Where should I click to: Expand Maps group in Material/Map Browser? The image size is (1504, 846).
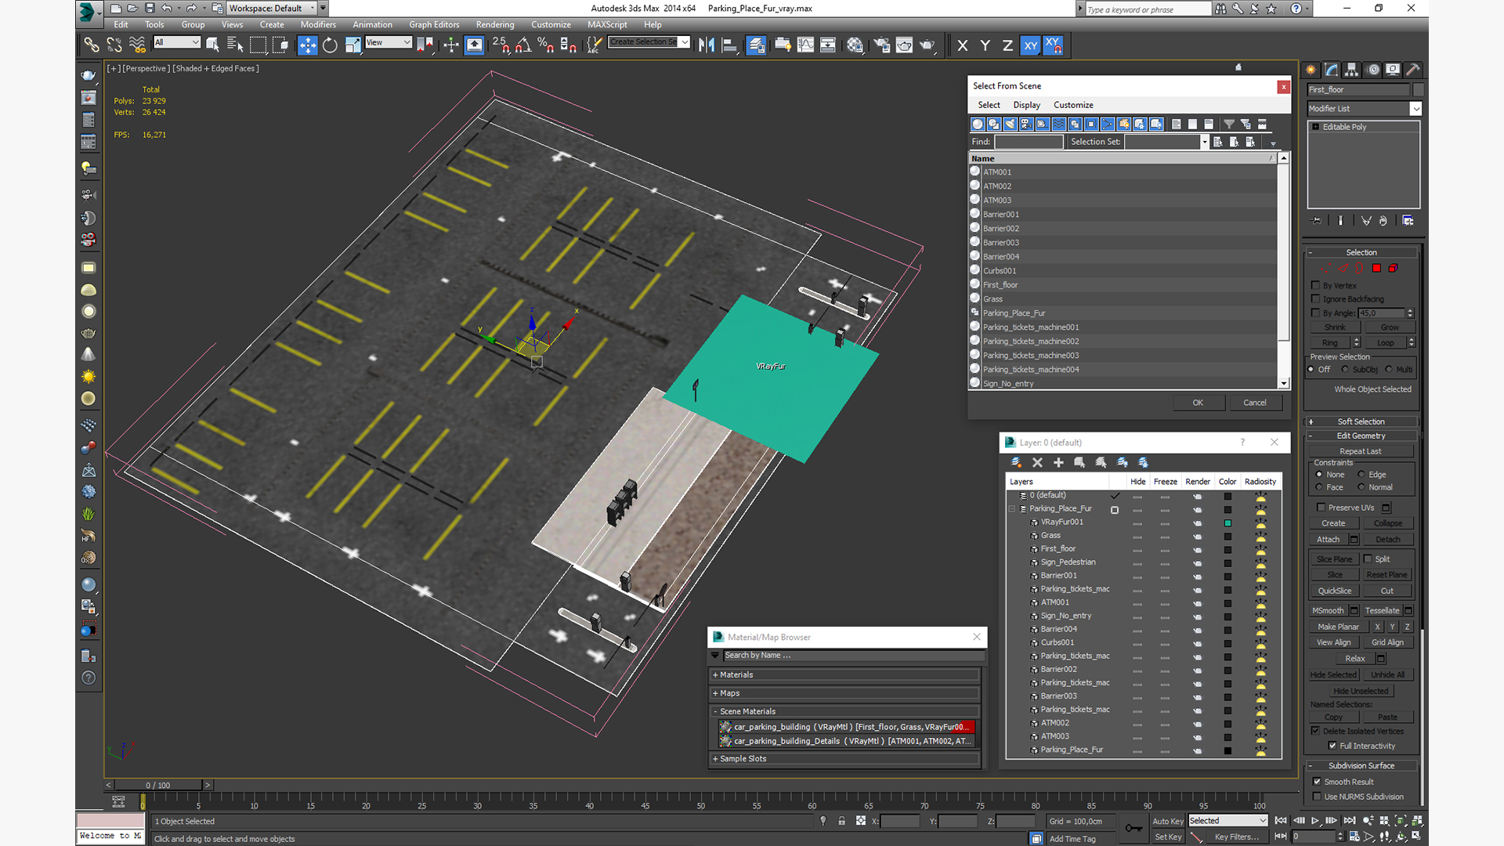point(844,693)
